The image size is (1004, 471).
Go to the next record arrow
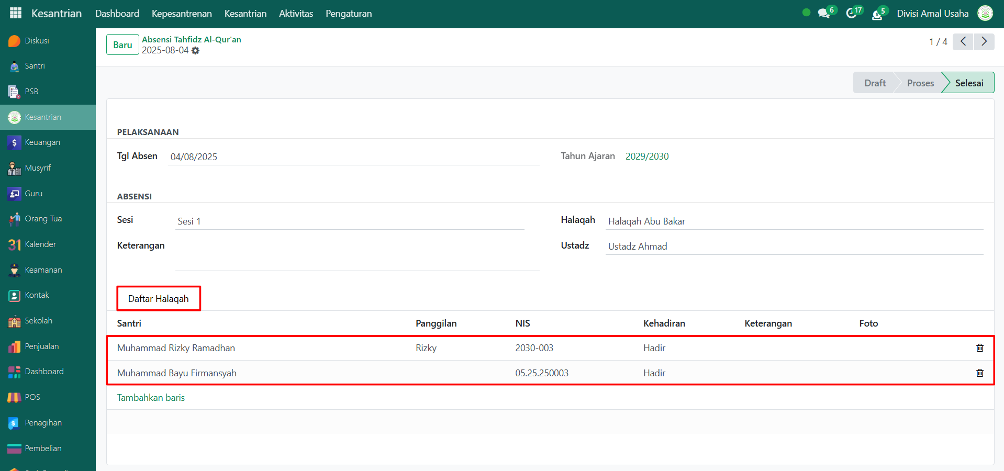984,41
